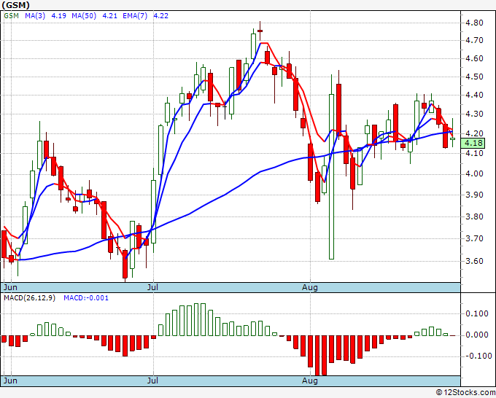
Task: Click the 3.80 price axis label
Action: [474, 216]
